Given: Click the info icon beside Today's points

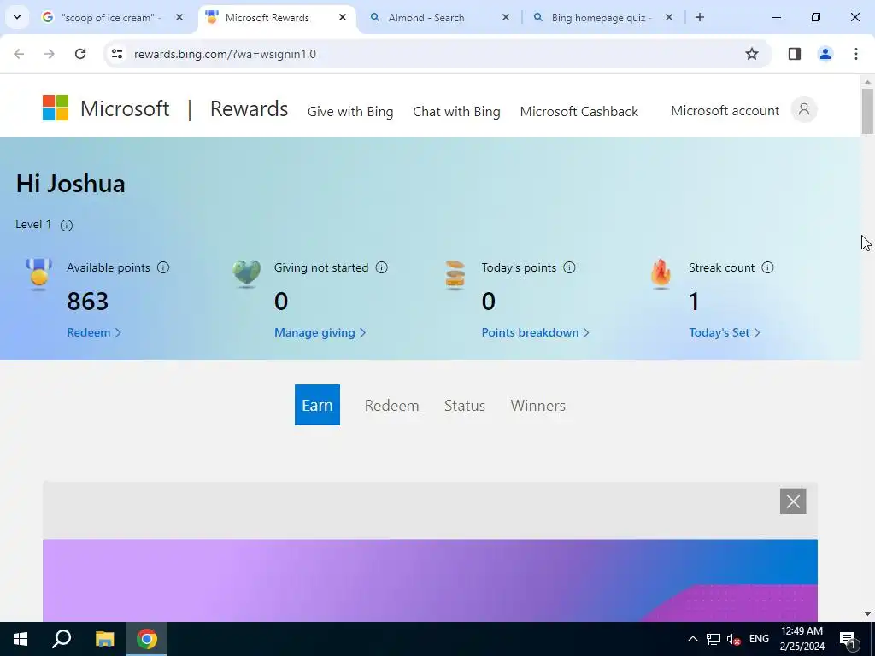Looking at the screenshot, I should pos(569,267).
